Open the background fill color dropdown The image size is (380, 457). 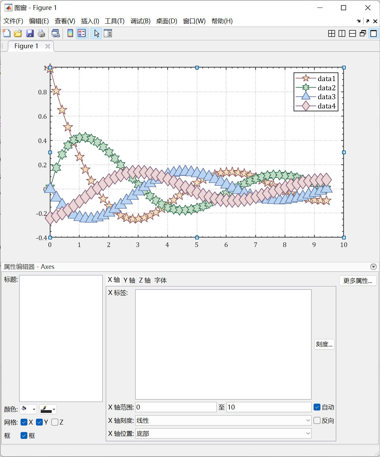[x=28, y=409]
